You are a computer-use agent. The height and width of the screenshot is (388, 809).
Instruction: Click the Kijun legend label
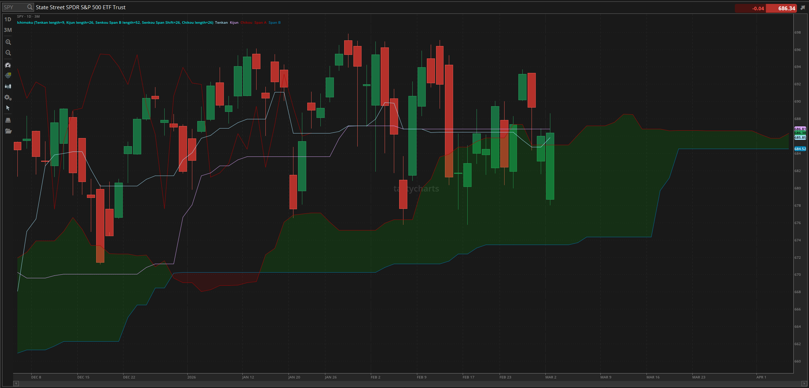pos(234,23)
